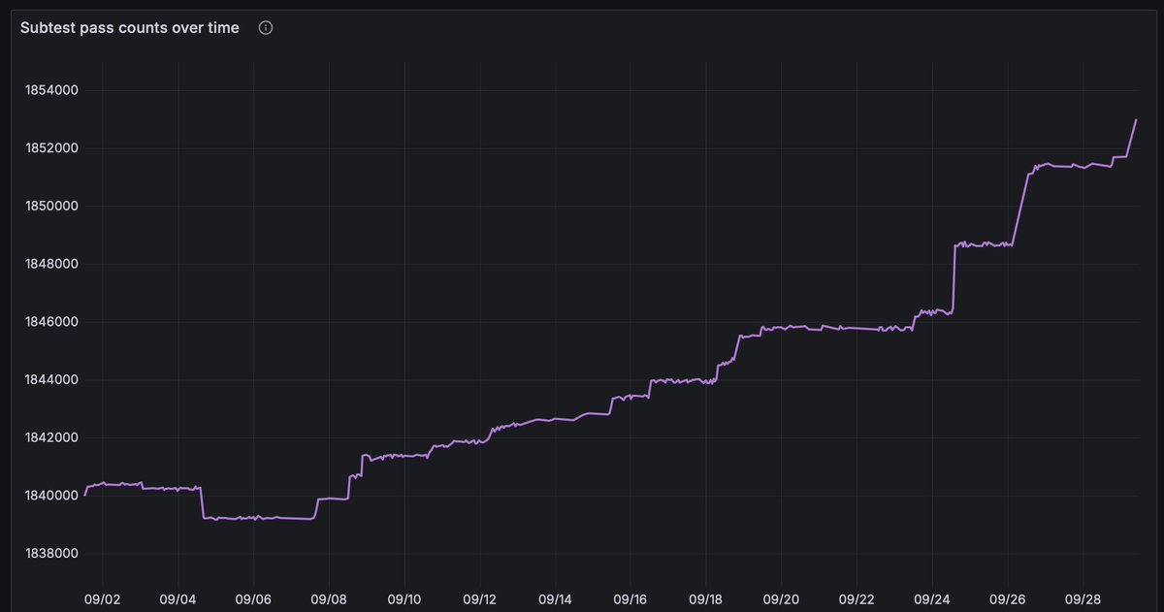
Task: Click the 09/24 date label
Action: pos(933,599)
